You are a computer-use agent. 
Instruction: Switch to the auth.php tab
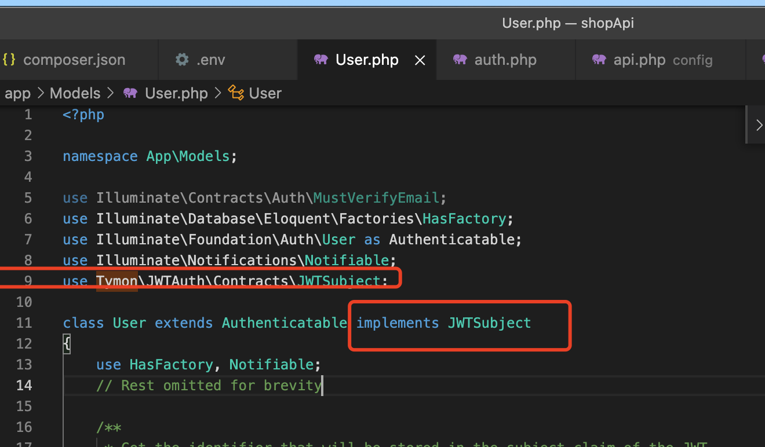[x=505, y=60]
